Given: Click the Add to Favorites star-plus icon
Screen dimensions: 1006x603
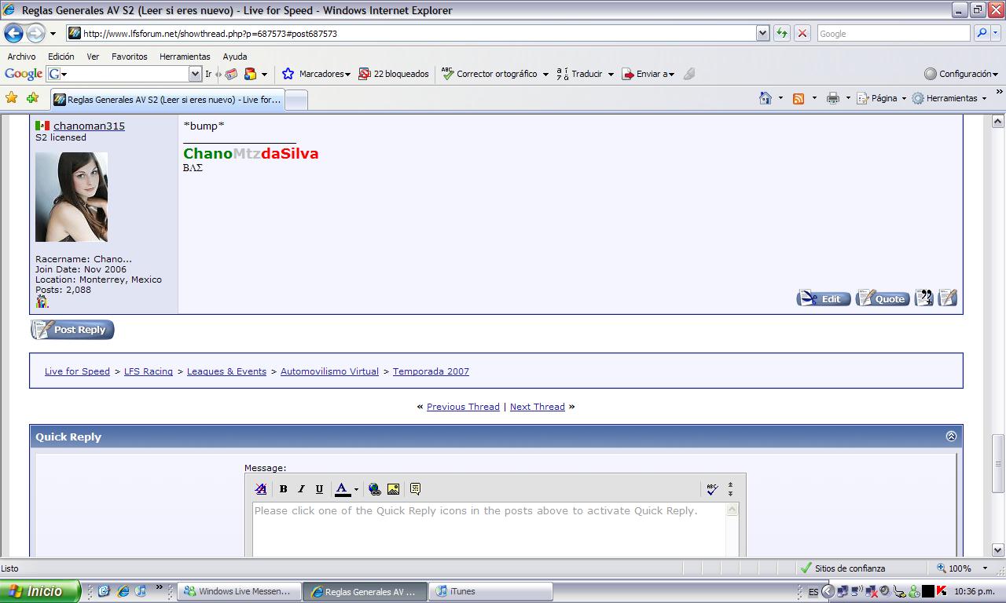Looking at the screenshot, I should (x=32, y=98).
